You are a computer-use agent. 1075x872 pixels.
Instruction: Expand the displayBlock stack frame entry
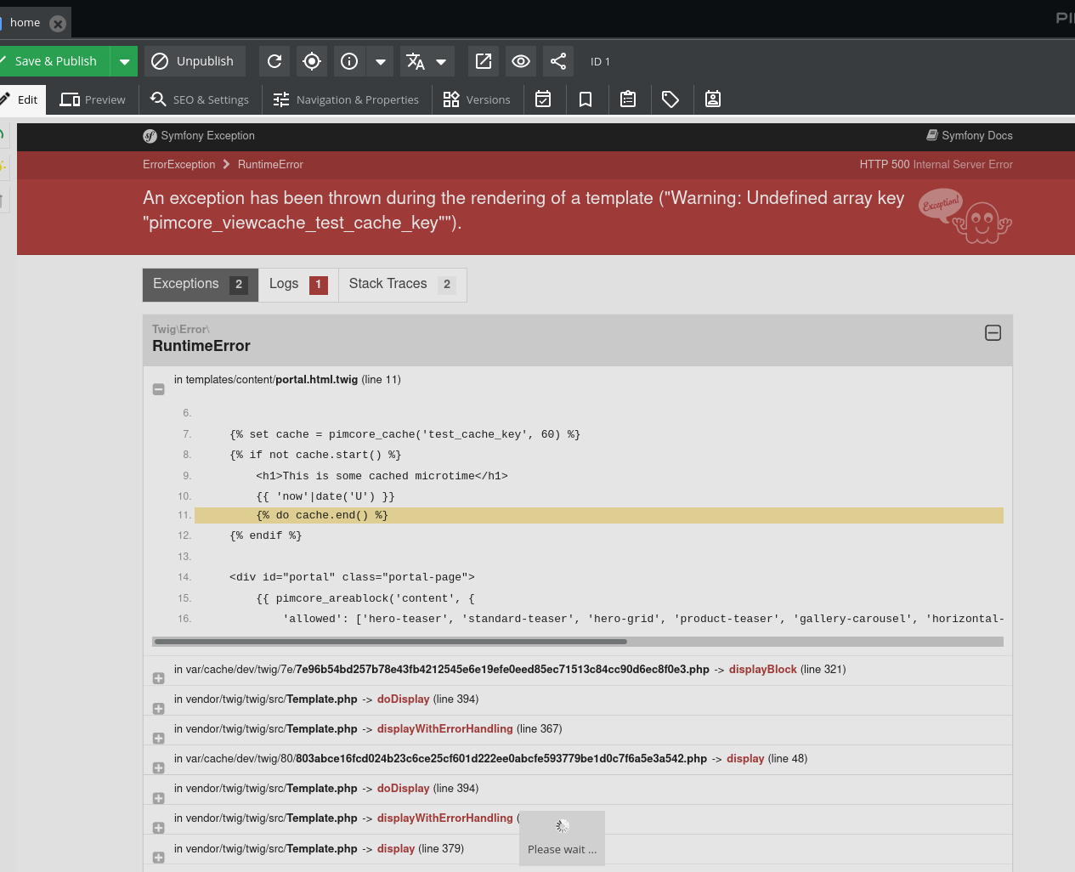(158, 678)
